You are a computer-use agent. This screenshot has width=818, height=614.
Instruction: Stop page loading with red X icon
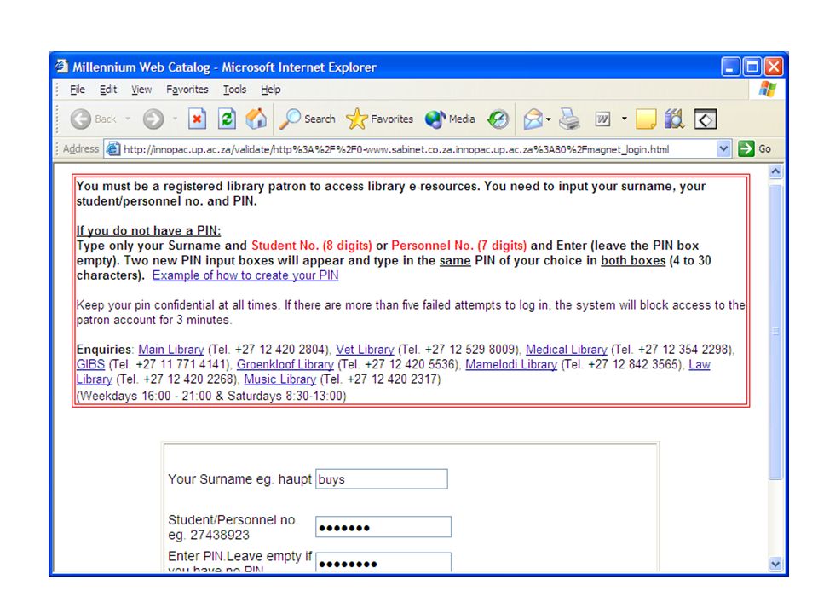(x=197, y=119)
